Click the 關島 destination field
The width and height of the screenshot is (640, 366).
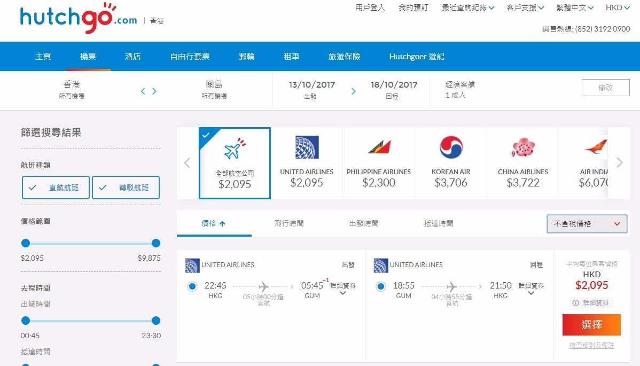click(214, 90)
